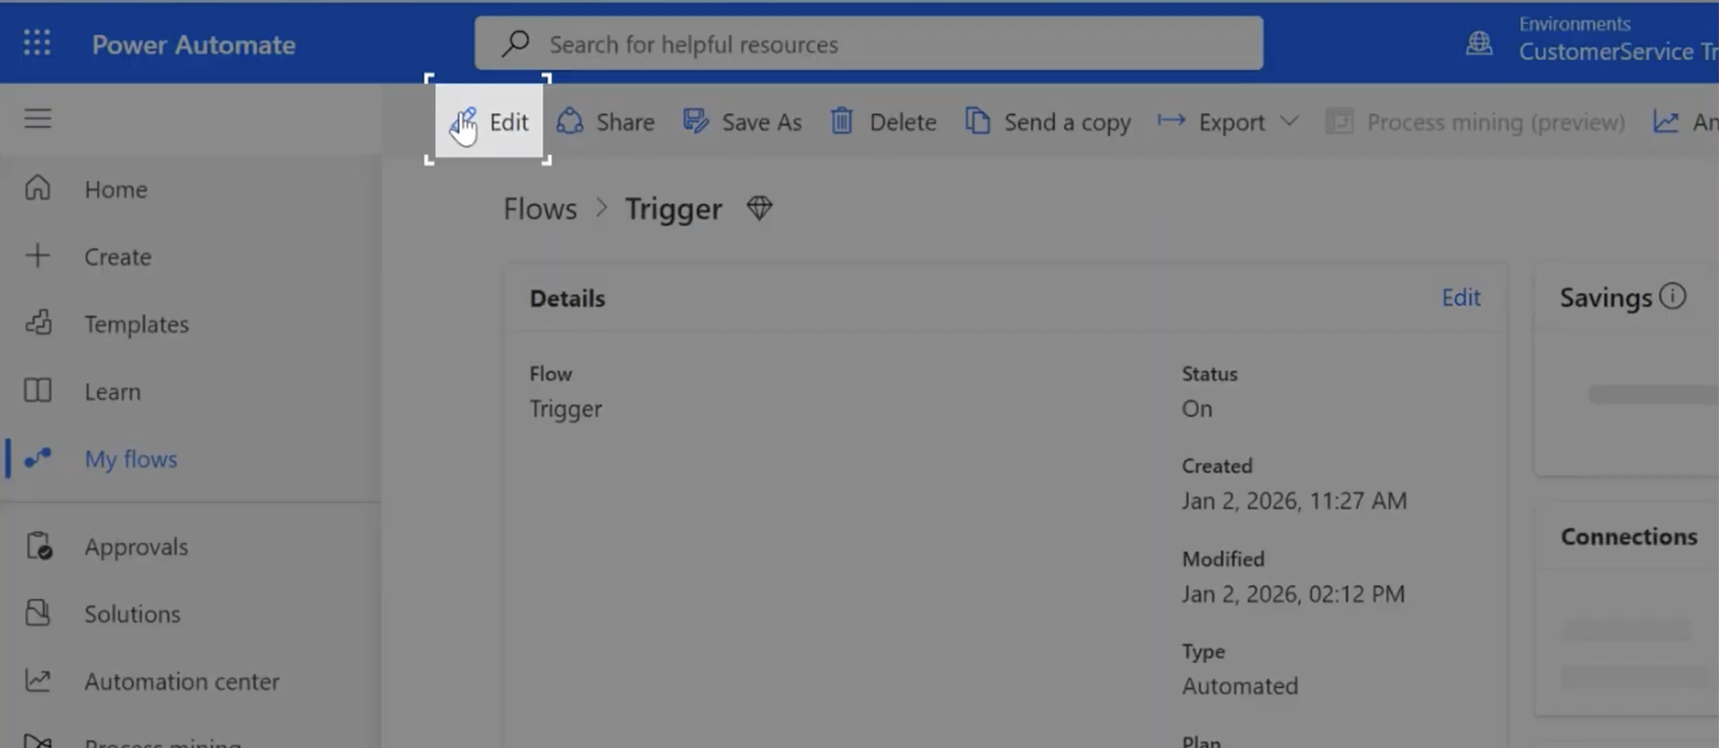Image resolution: width=1719 pixels, height=748 pixels.
Task: Click the Share icon in toolbar
Action: point(570,121)
